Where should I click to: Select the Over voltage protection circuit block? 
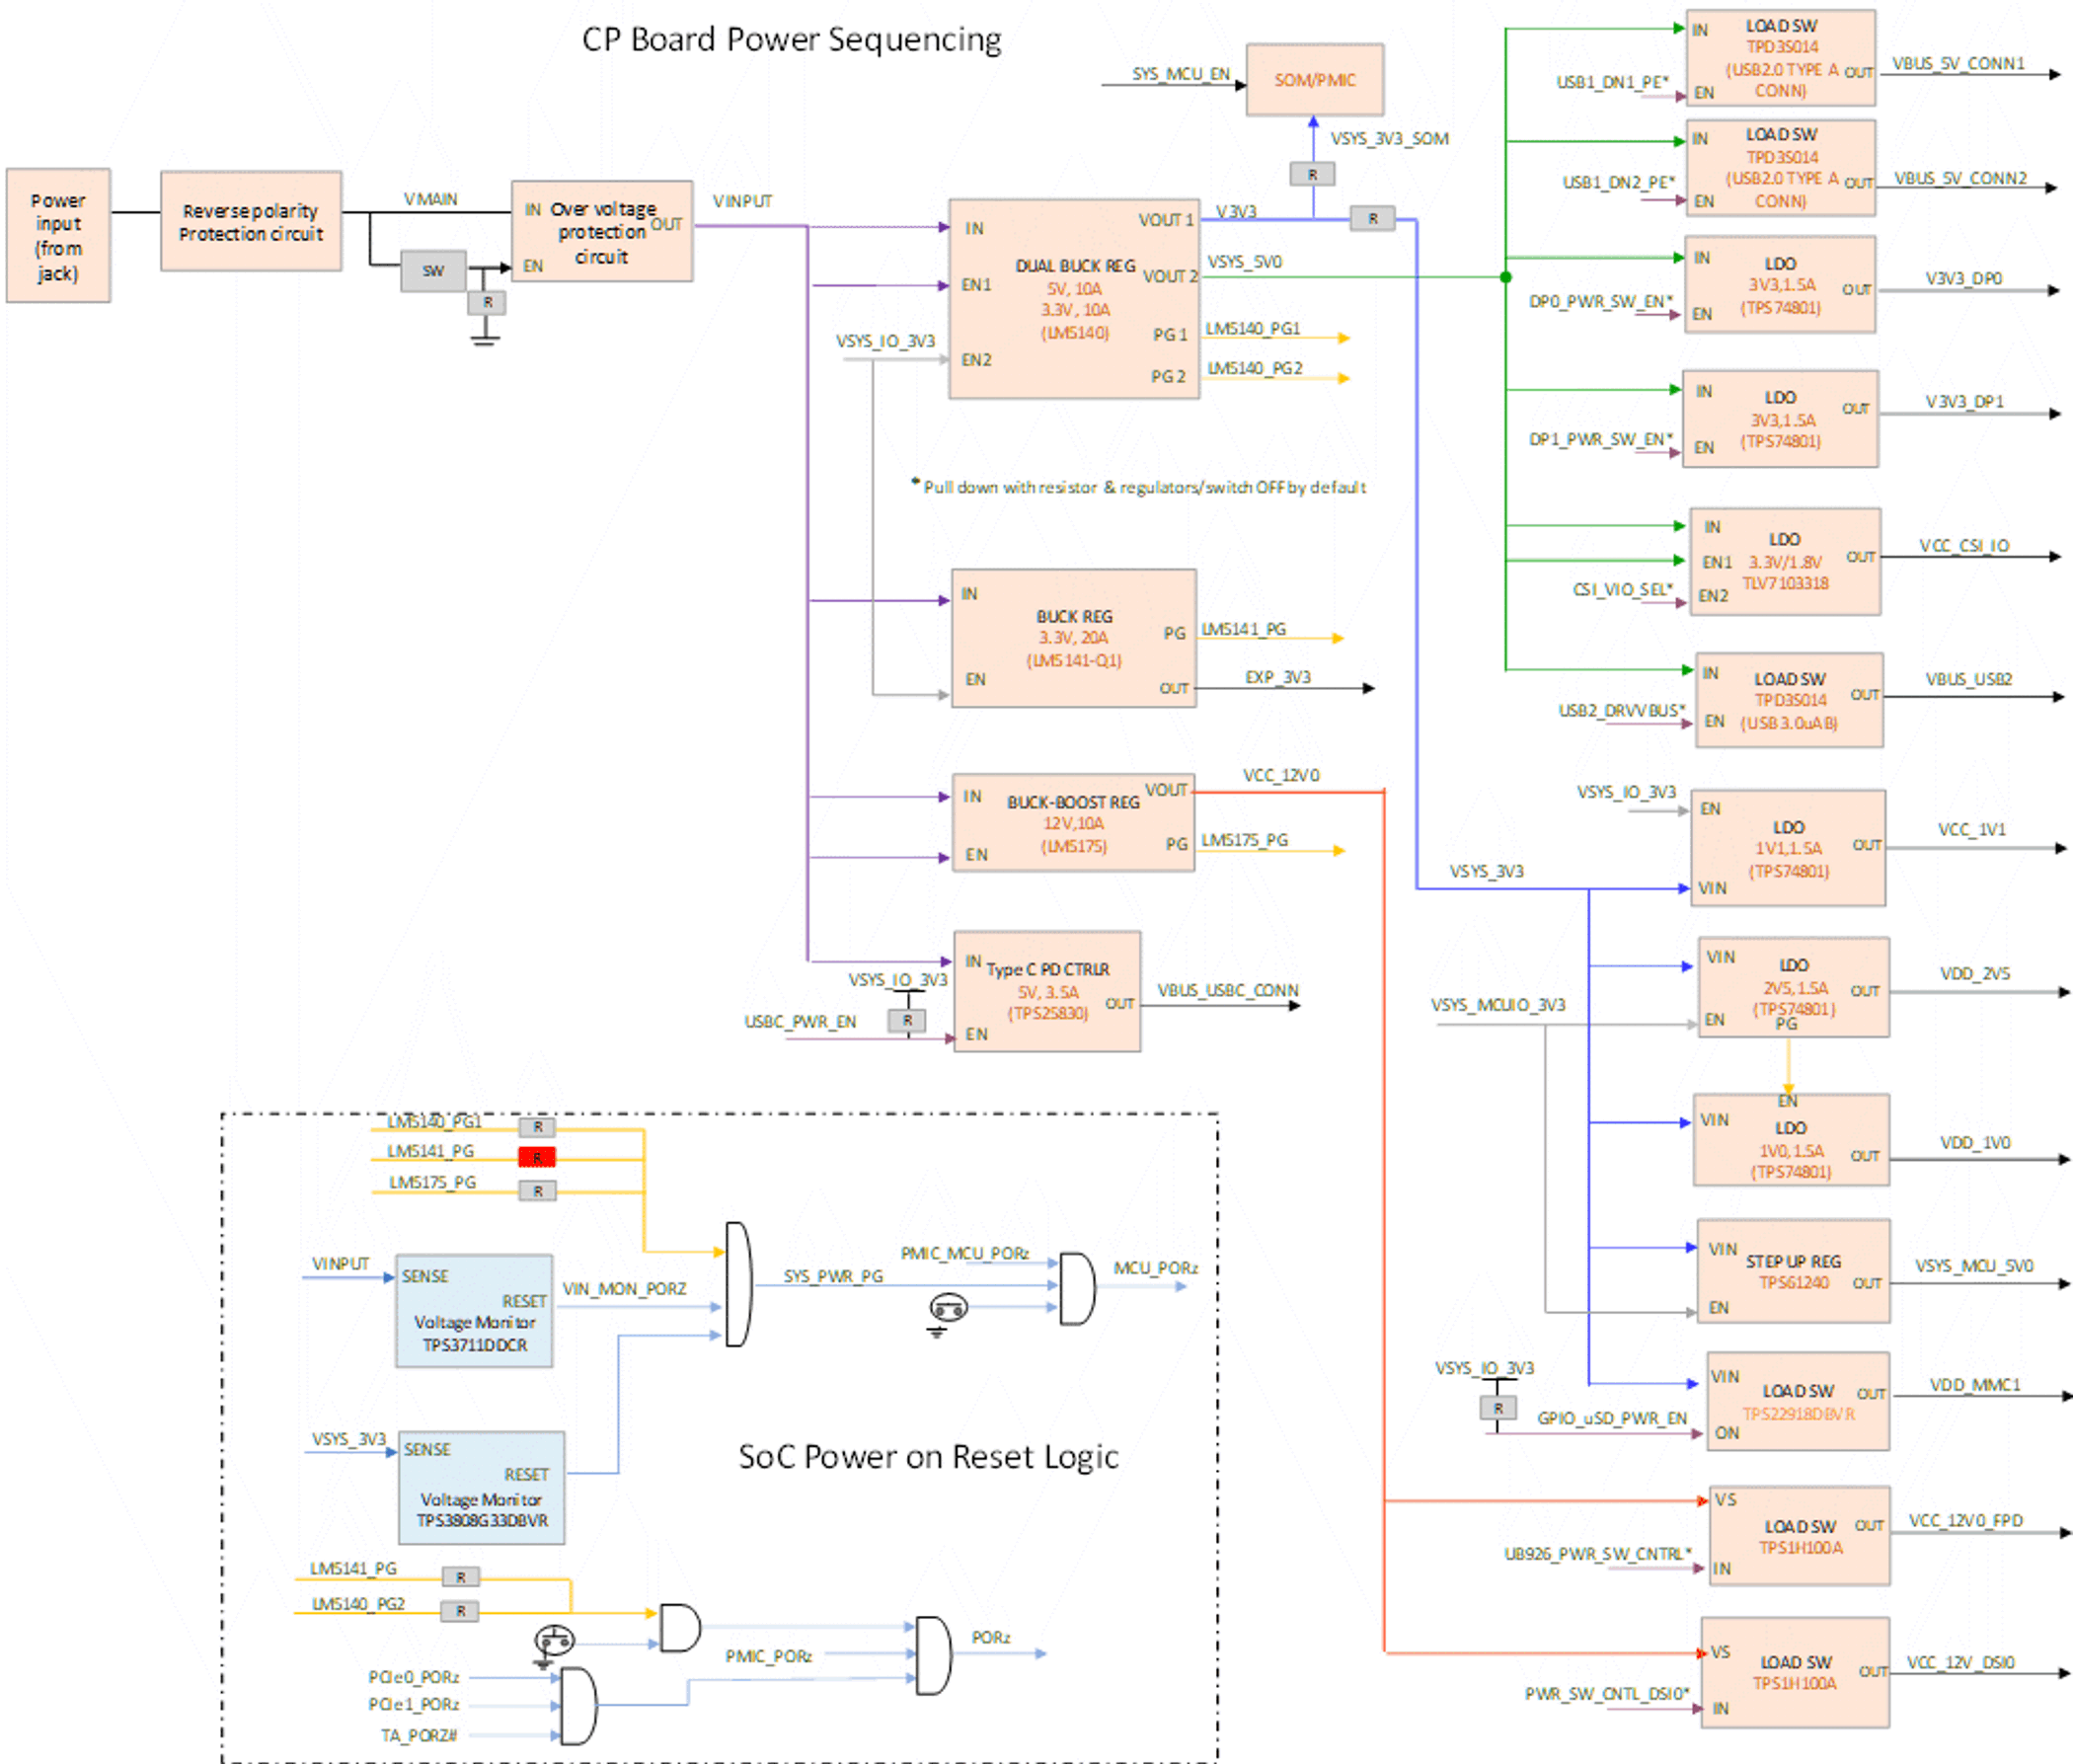(602, 231)
